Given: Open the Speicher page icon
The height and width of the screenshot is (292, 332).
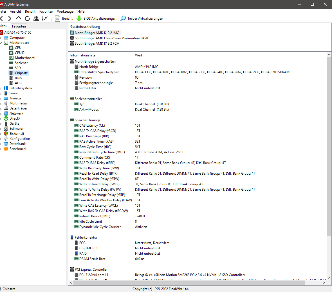Looking at the screenshot, I should 11,63.
